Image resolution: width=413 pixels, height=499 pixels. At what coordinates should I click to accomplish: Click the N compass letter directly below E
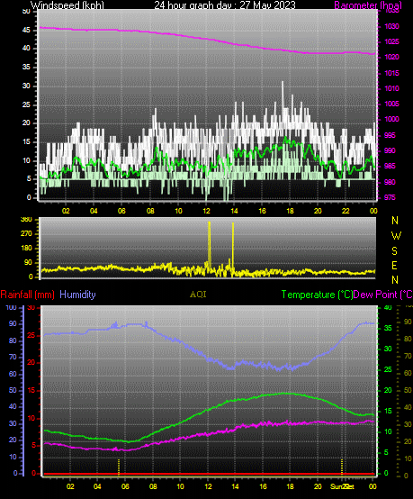(395, 280)
